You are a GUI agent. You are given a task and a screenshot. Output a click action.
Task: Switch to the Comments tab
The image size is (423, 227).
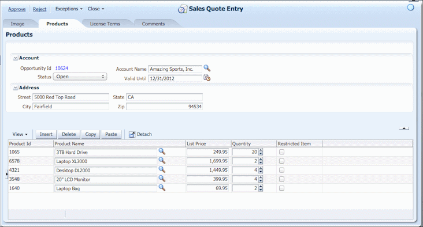coord(153,24)
